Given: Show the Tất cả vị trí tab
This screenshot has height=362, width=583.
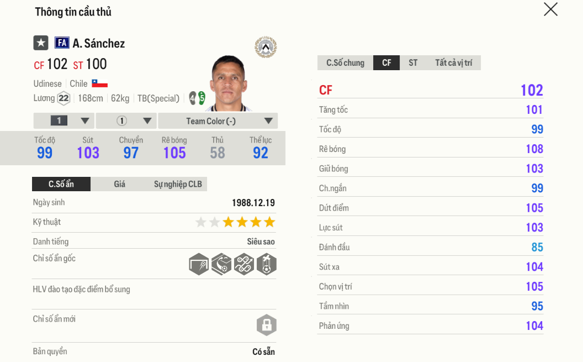Looking at the screenshot, I should (453, 63).
